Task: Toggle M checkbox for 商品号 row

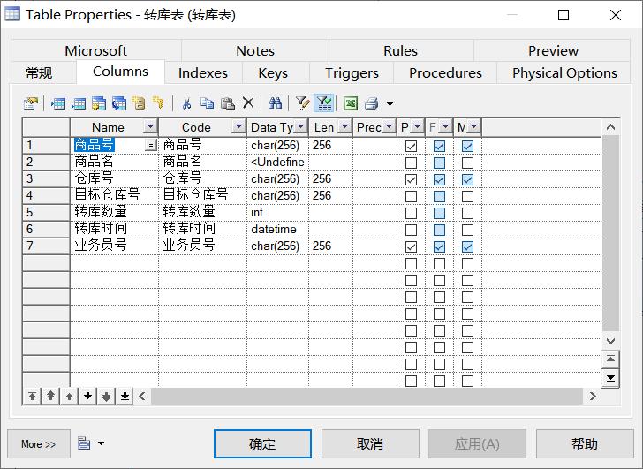Action: [x=467, y=146]
